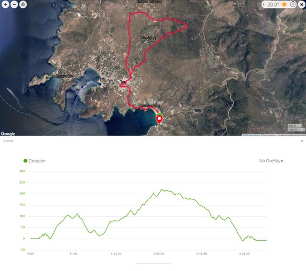306x271 pixels.
Task: Click the map scale bar
Action: [x=296, y=128]
